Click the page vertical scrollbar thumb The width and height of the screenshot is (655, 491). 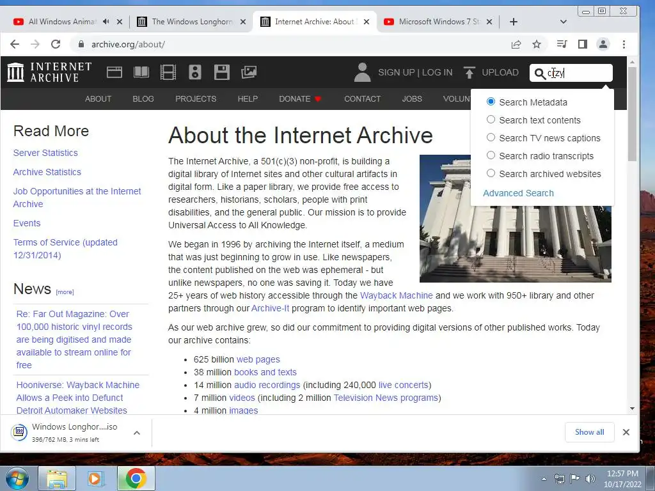coord(632,114)
